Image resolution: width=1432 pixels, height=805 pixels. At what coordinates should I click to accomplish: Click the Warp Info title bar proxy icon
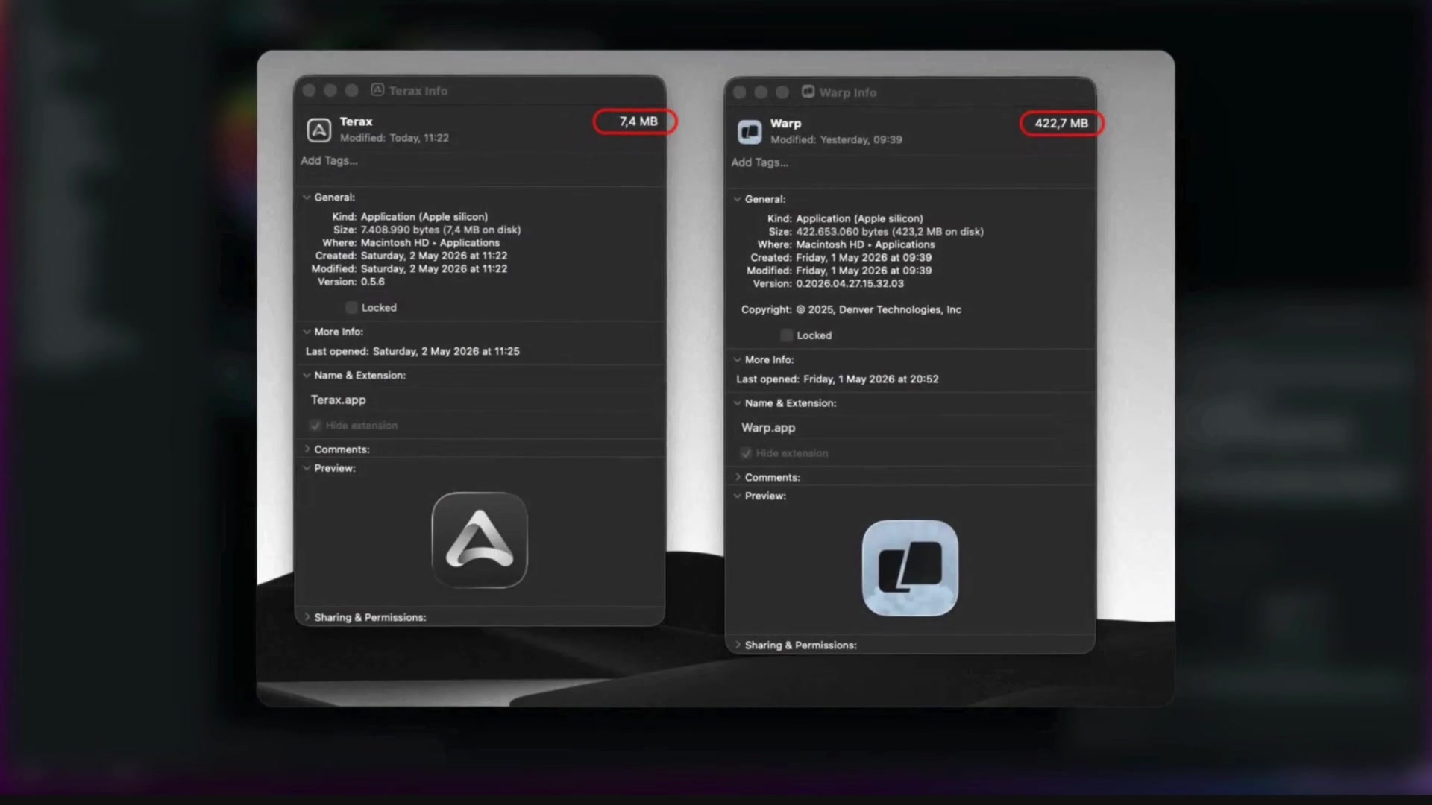point(808,92)
